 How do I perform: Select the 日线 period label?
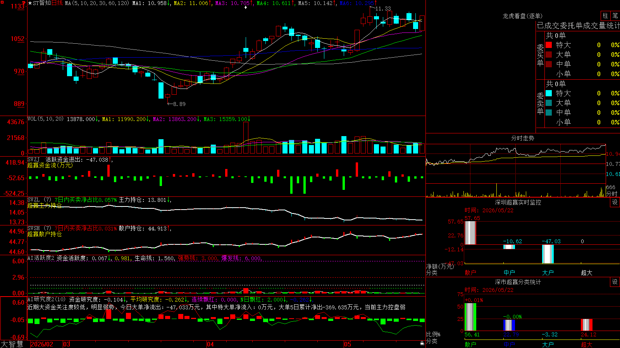click(57, 3)
